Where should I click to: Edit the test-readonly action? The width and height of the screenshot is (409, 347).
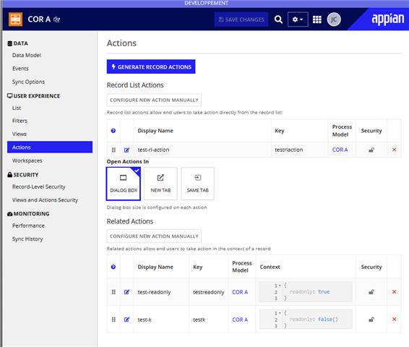[126, 292]
